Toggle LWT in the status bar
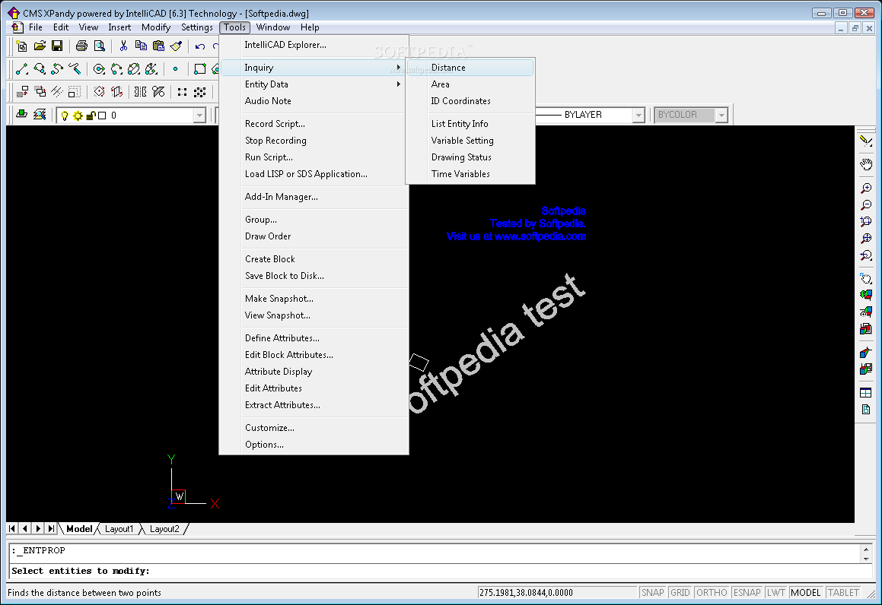The image size is (882, 605). pos(775,593)
